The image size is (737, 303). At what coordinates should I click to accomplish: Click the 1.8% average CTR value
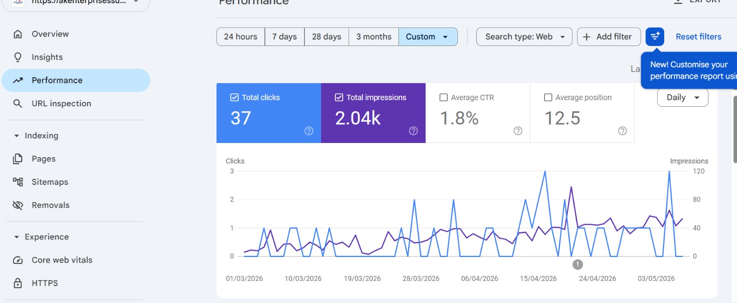tap(459, 118)
